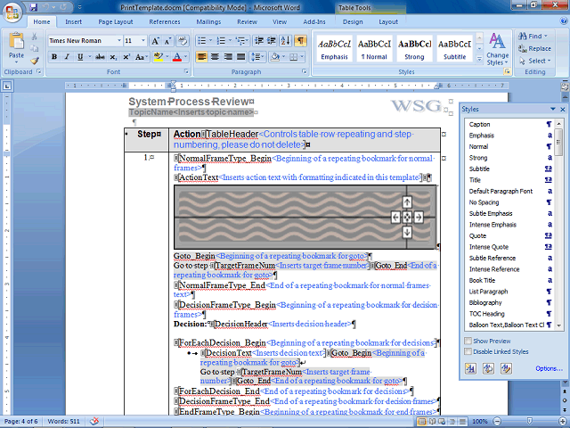
Task: Open the Review tab
Action: [248, 21]
